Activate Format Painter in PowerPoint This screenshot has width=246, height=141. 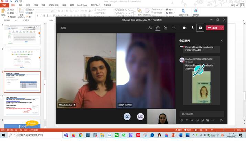[x=11, y=17]
